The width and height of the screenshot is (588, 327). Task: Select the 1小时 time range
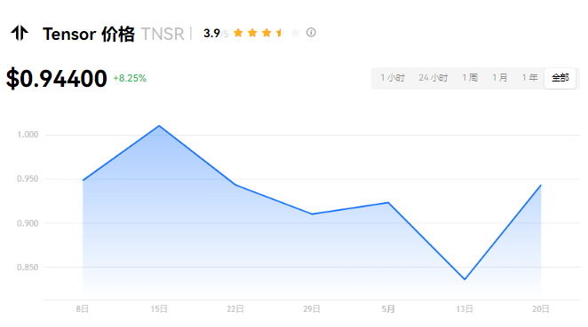393,78
